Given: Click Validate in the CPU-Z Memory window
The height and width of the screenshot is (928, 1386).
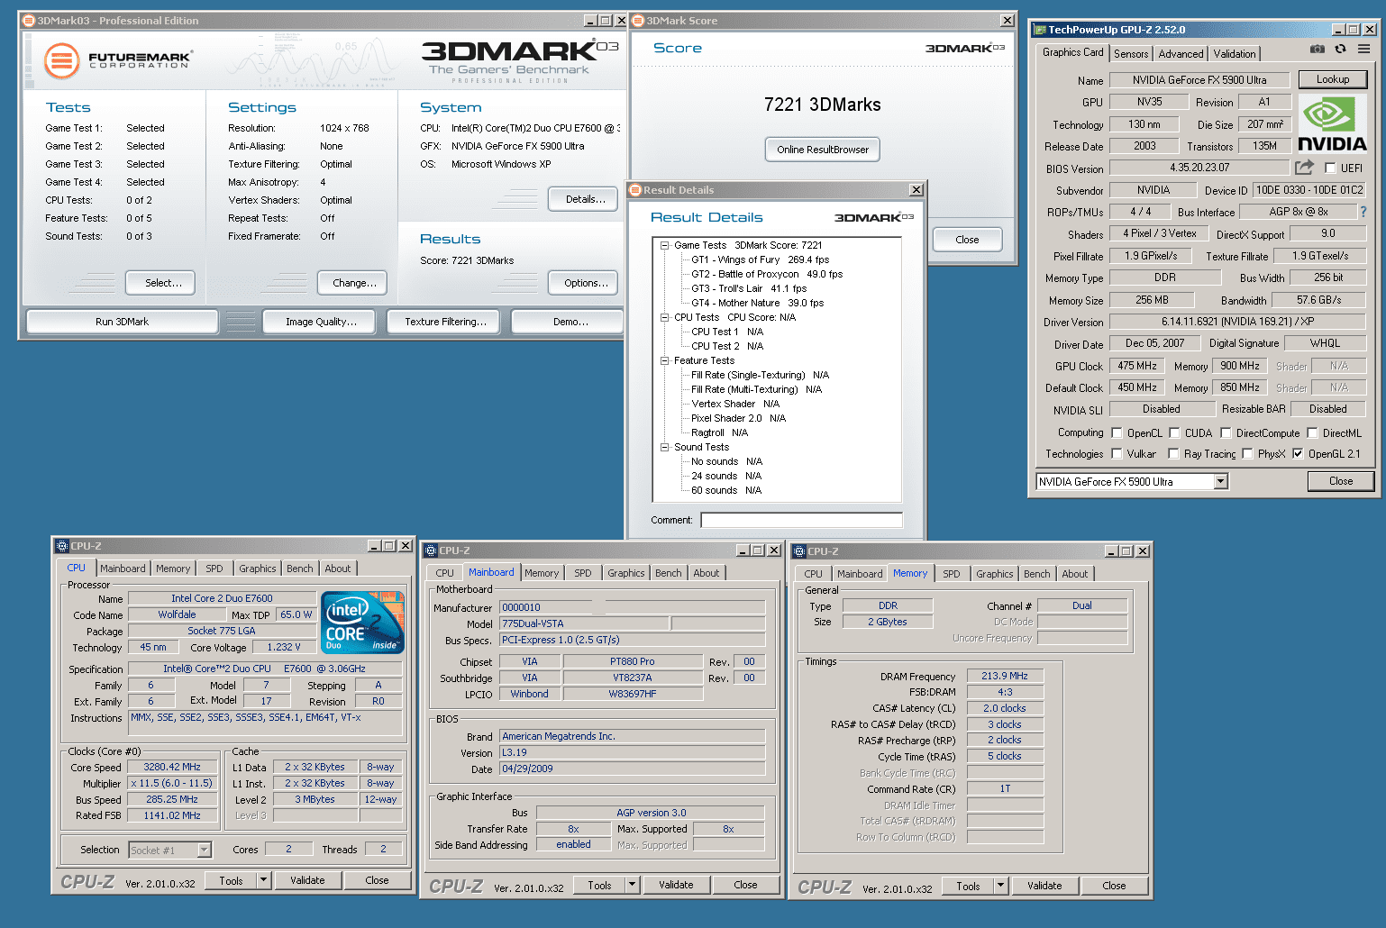Looking at the screenshot, I should [x=1044, y=886].
